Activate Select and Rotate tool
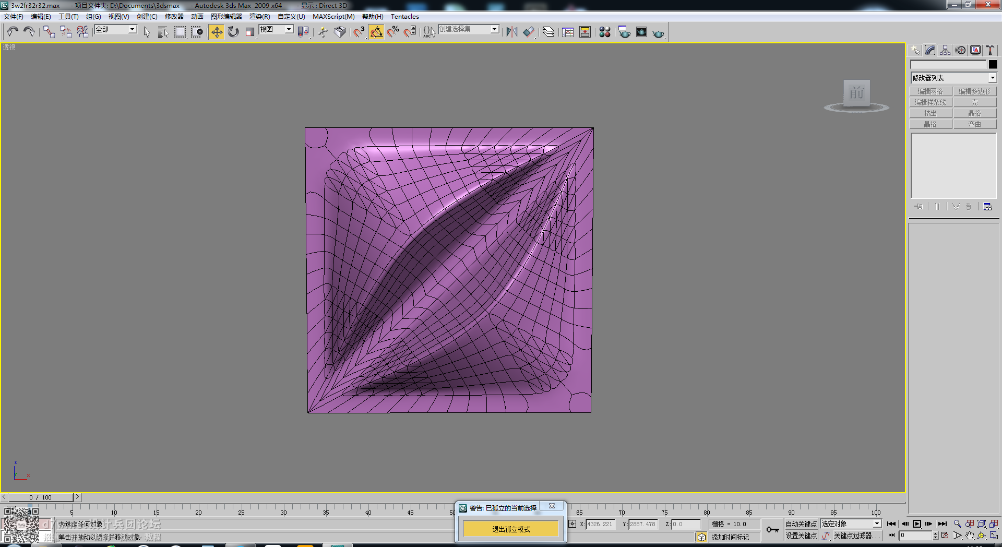Image resolution: width=1002 pixels, height=547 pixels. click(x=233, y=32)
